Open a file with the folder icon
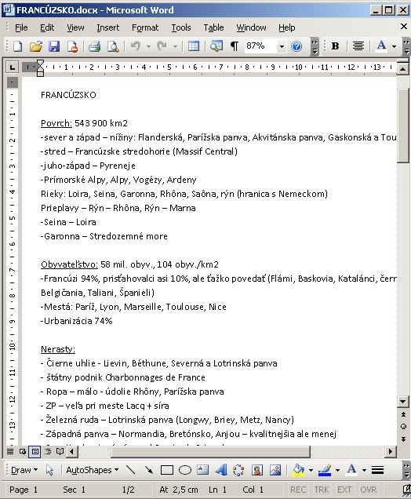This screenshot has width=411, height=499. (36, 46)
